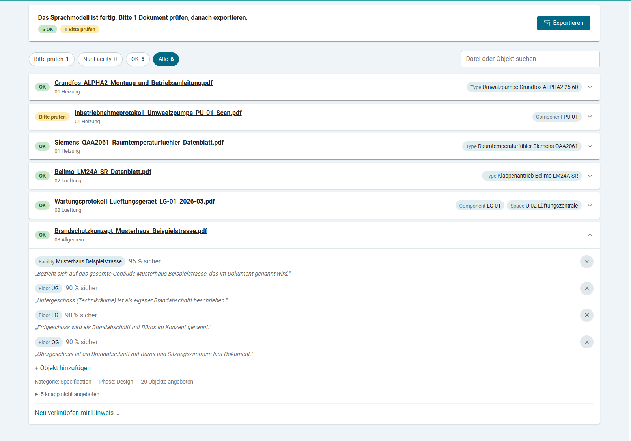Expand the Inbetriebnahmeprotokoll PU-01 row
631x441 pixels.
590,117
